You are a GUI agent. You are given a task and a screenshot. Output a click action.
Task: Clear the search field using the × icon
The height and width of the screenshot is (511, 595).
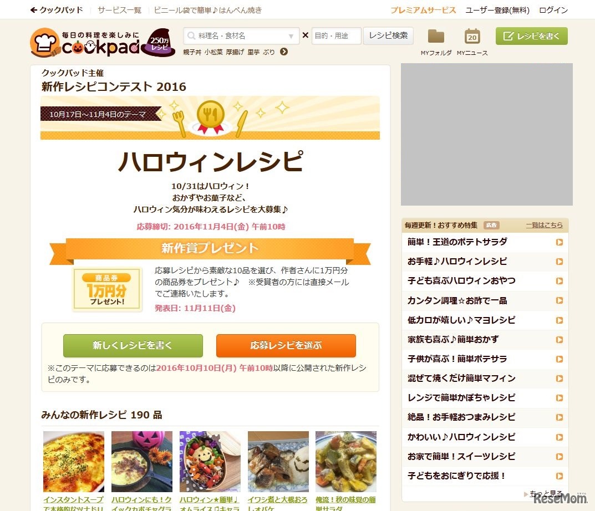[x=306, y=35]
